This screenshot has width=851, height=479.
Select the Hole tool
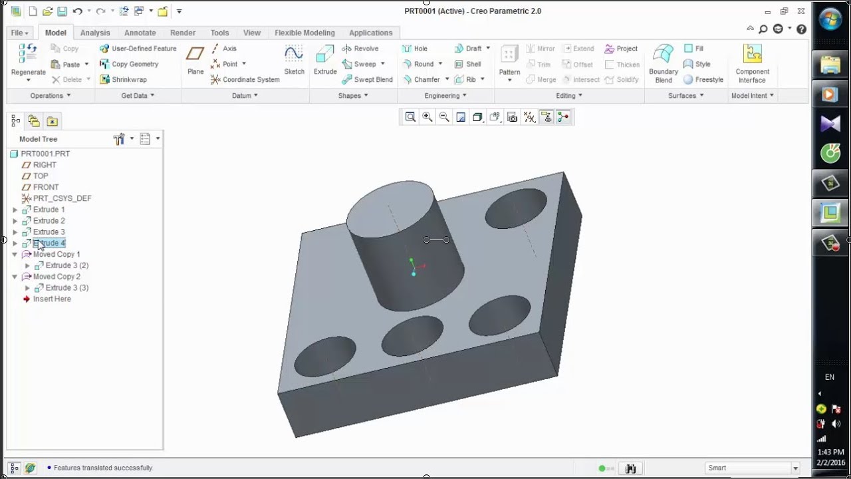[415, 49]
